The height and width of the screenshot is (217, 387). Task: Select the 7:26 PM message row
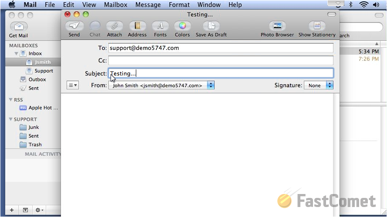pyautogui.click(x=360, y=59)
